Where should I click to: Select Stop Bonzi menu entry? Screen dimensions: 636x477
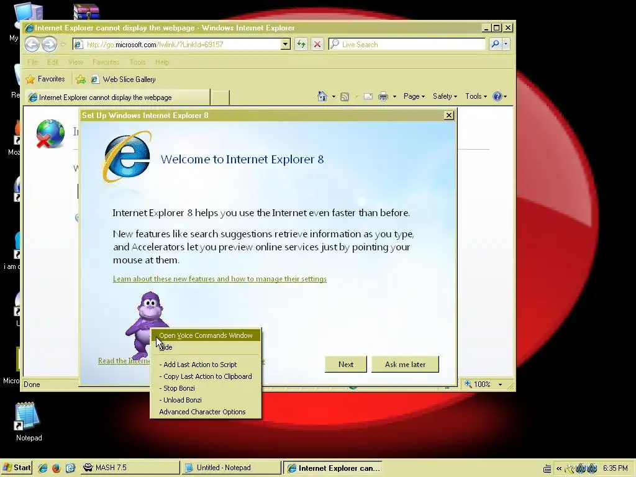pos(206,388)
